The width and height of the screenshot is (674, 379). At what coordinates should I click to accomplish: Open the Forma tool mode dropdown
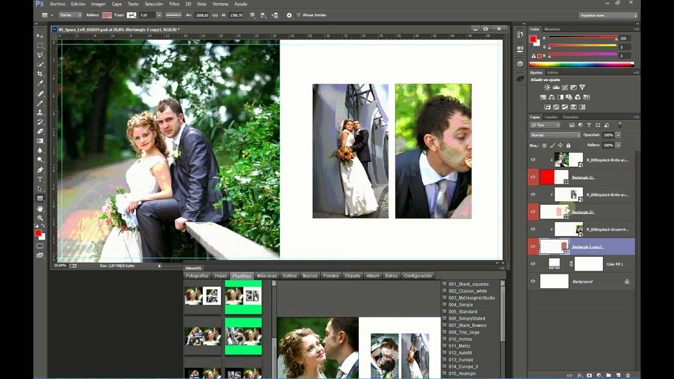coord(70,15)
